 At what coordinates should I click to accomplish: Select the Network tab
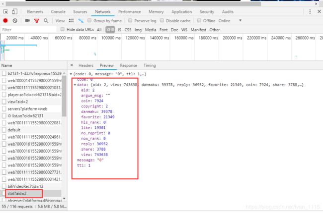click(103, 12)
